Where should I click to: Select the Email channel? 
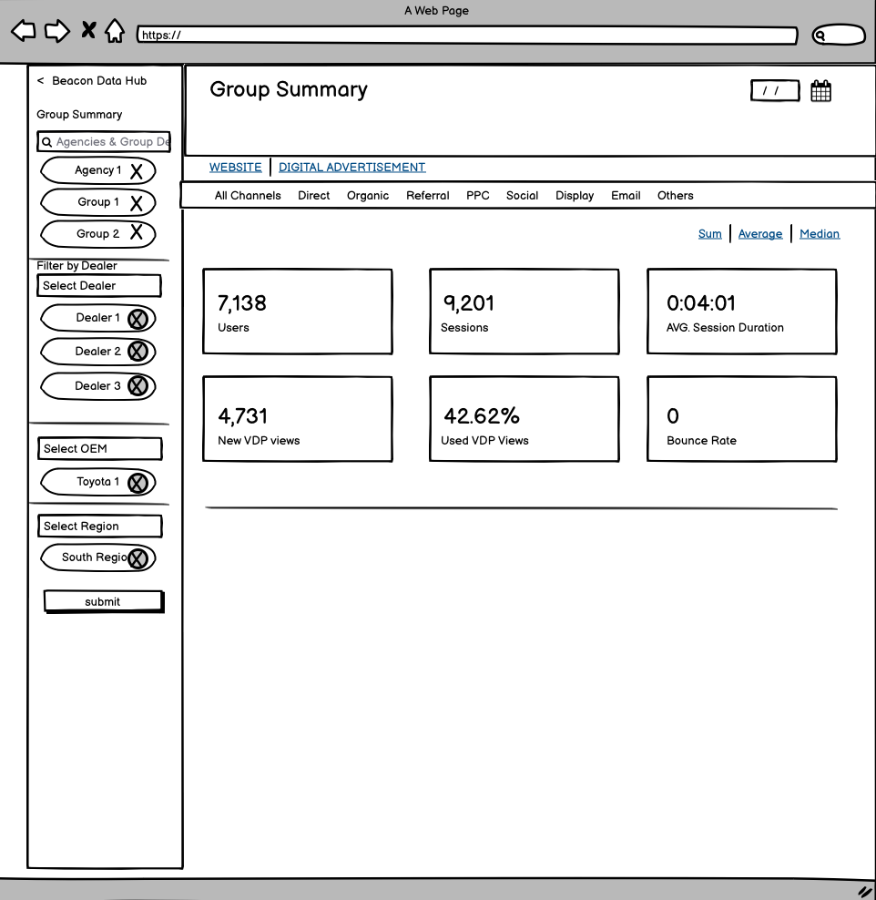(x=626, y=195)
